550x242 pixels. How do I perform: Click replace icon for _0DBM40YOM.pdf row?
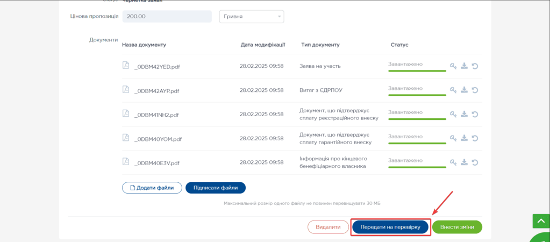pos(475,138)
